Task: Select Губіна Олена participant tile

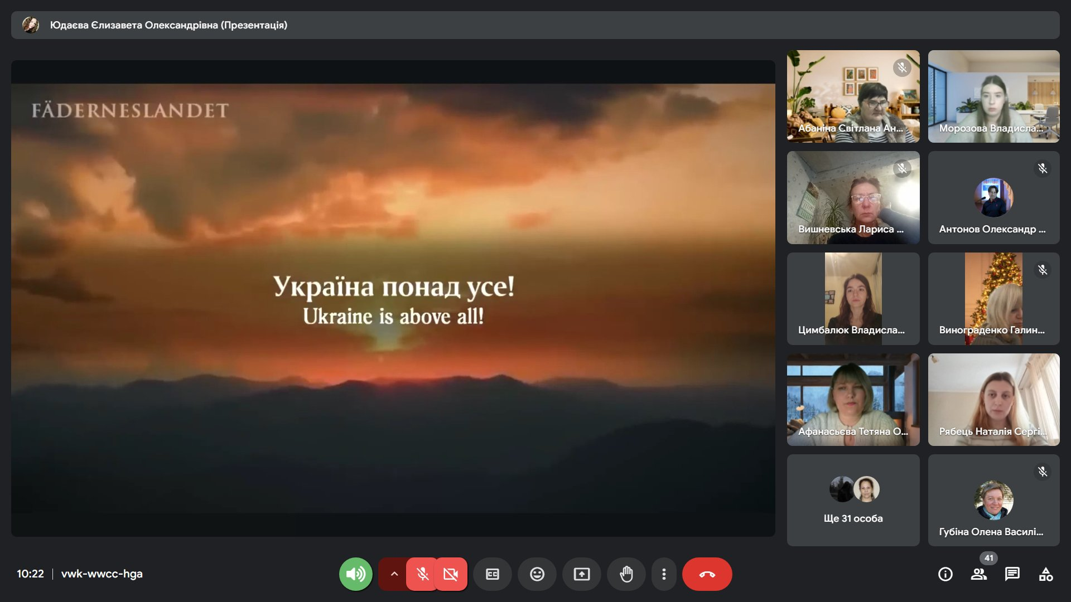Action: pos(993,501)
